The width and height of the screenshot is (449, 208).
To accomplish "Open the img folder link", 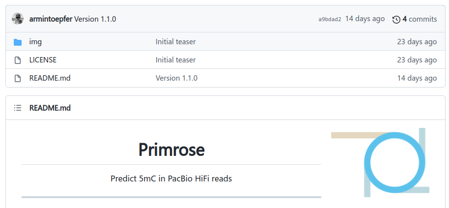I will (x=35, y=42).
